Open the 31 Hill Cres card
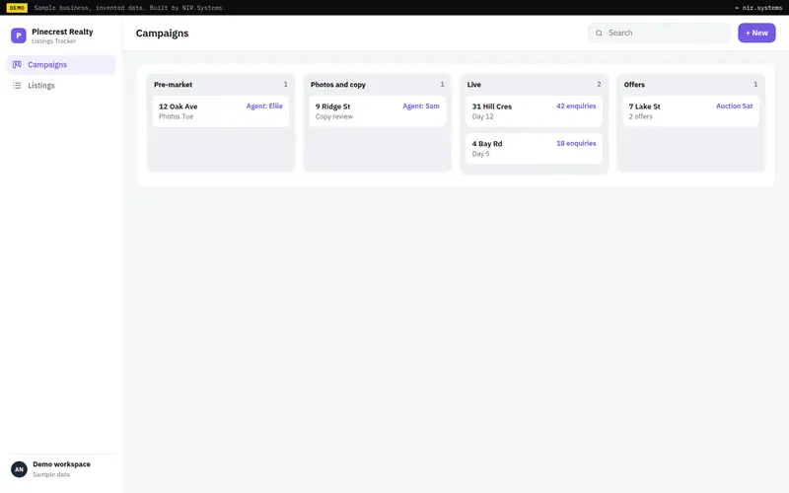This screenshot has height=493, width=789. point(534,111)
